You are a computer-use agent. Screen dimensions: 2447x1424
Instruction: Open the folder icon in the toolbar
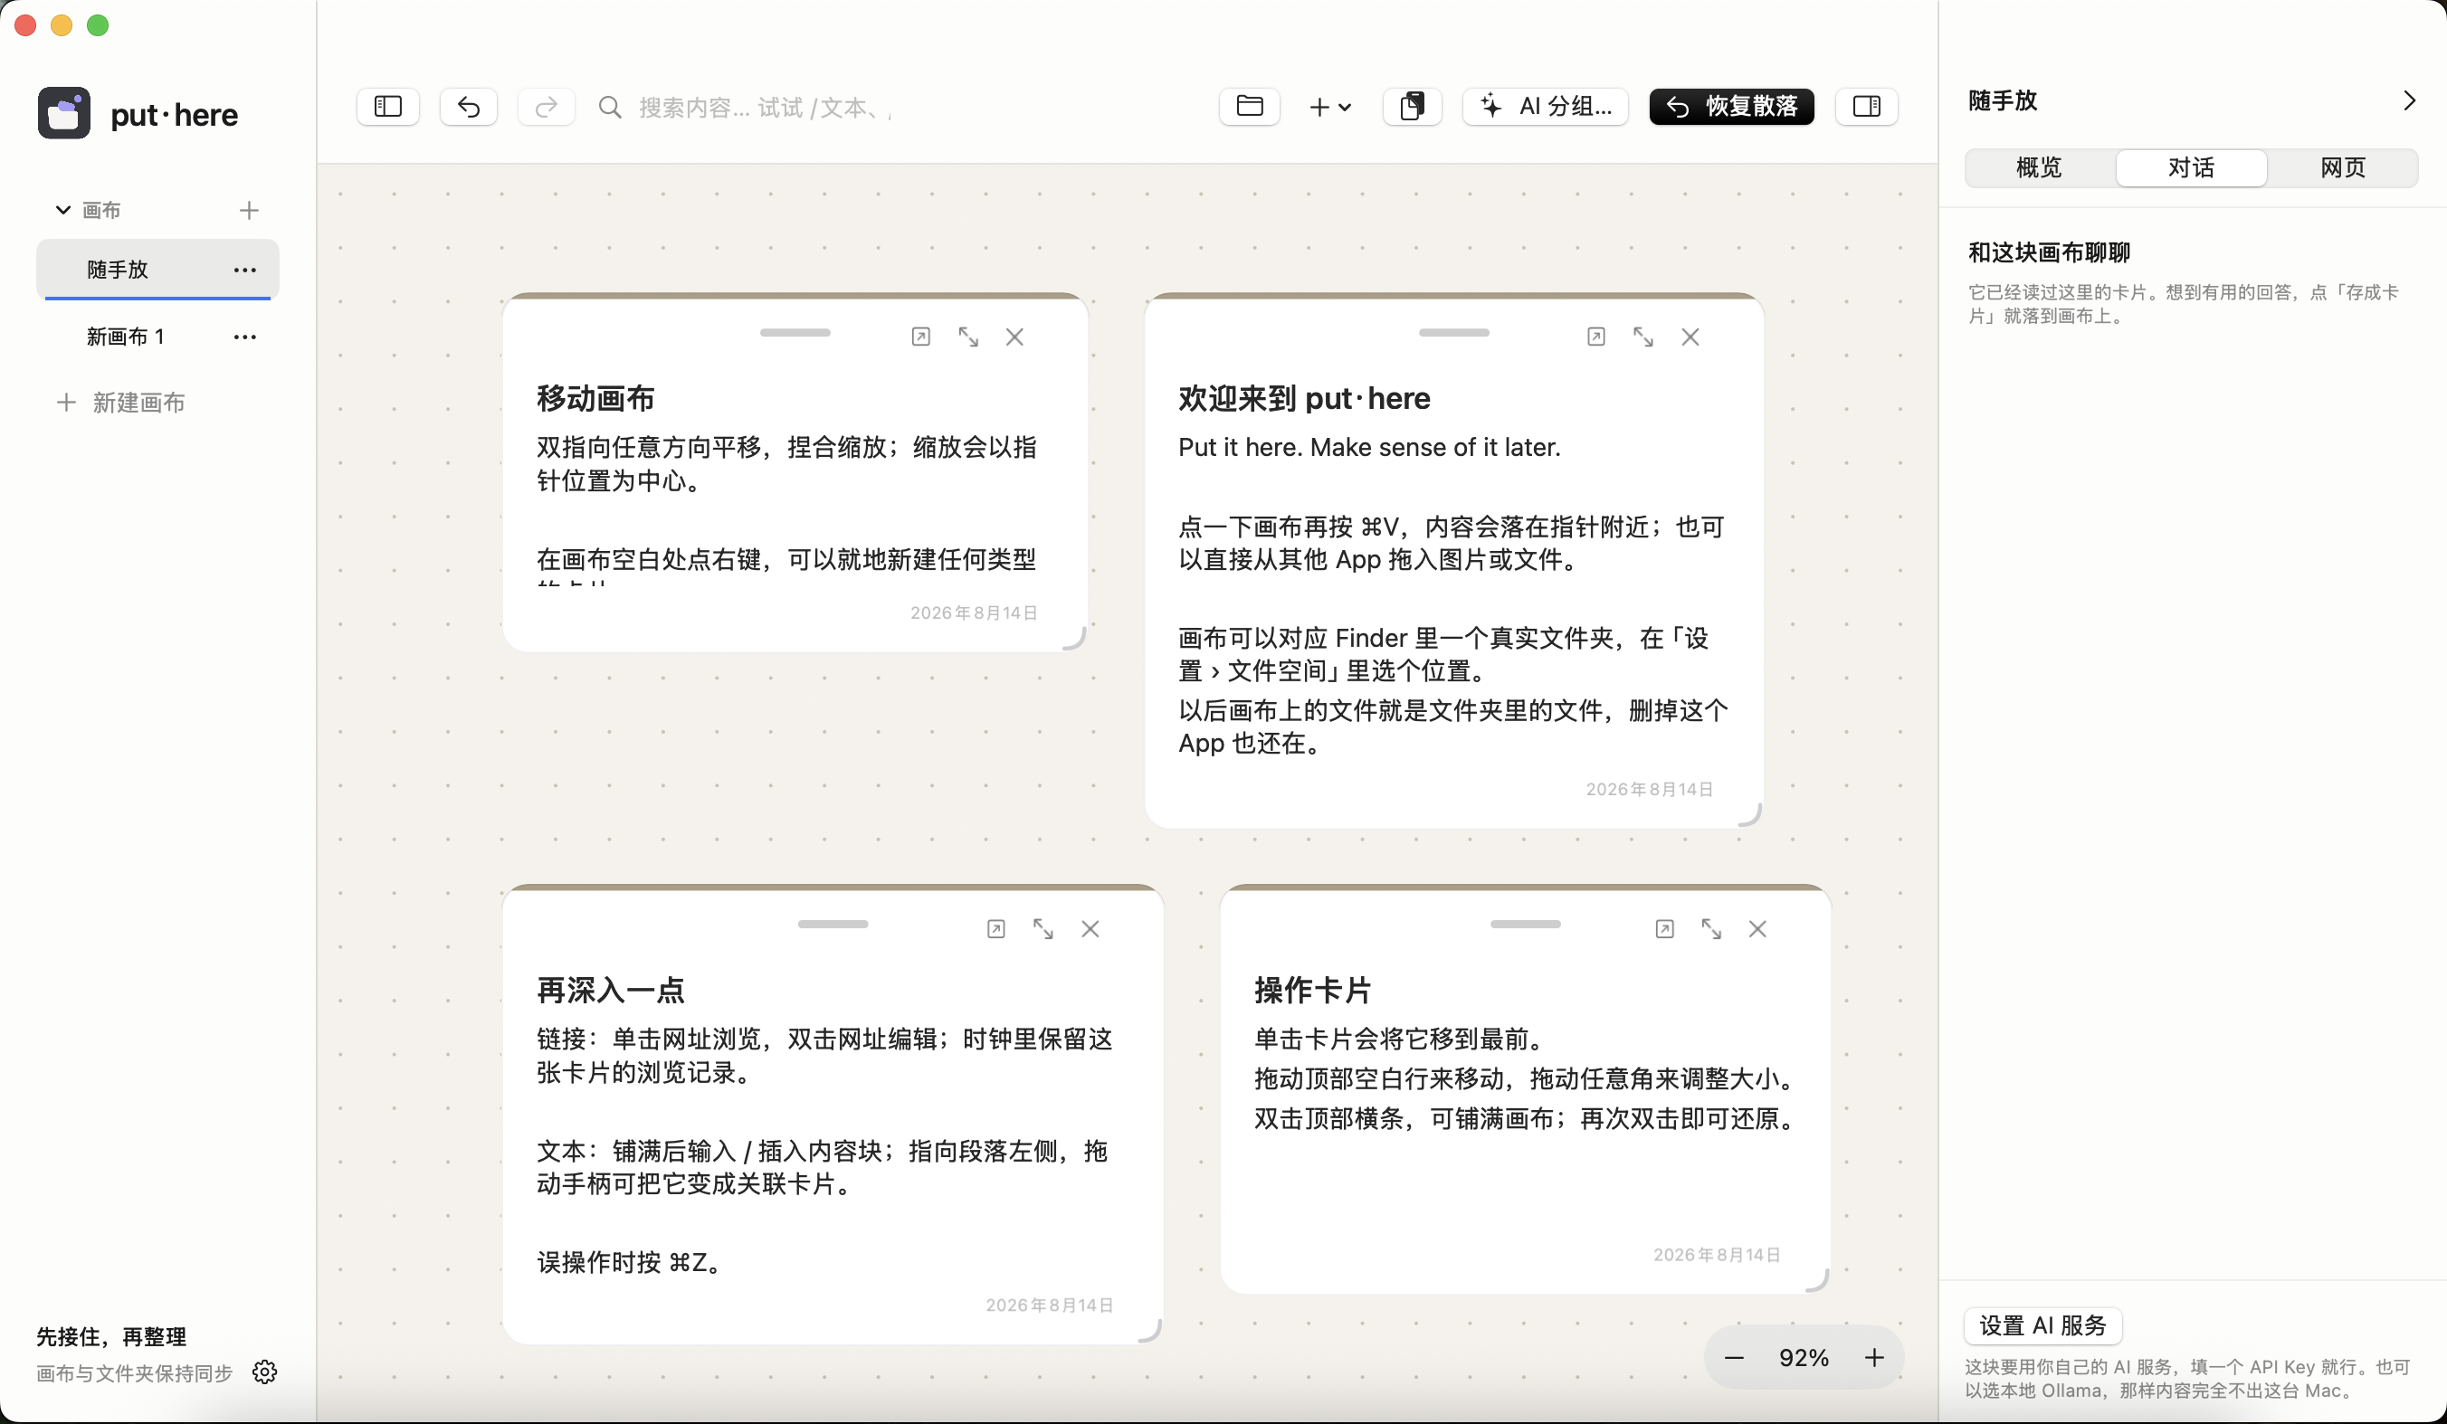click(1249, 107)
